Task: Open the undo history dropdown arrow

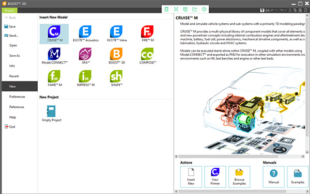Action: 276,10
